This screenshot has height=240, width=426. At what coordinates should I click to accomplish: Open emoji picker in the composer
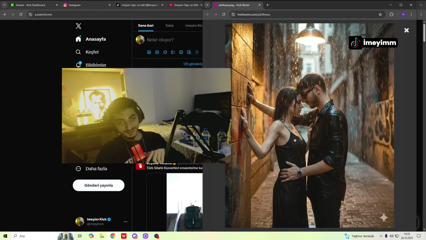(181, 52)
